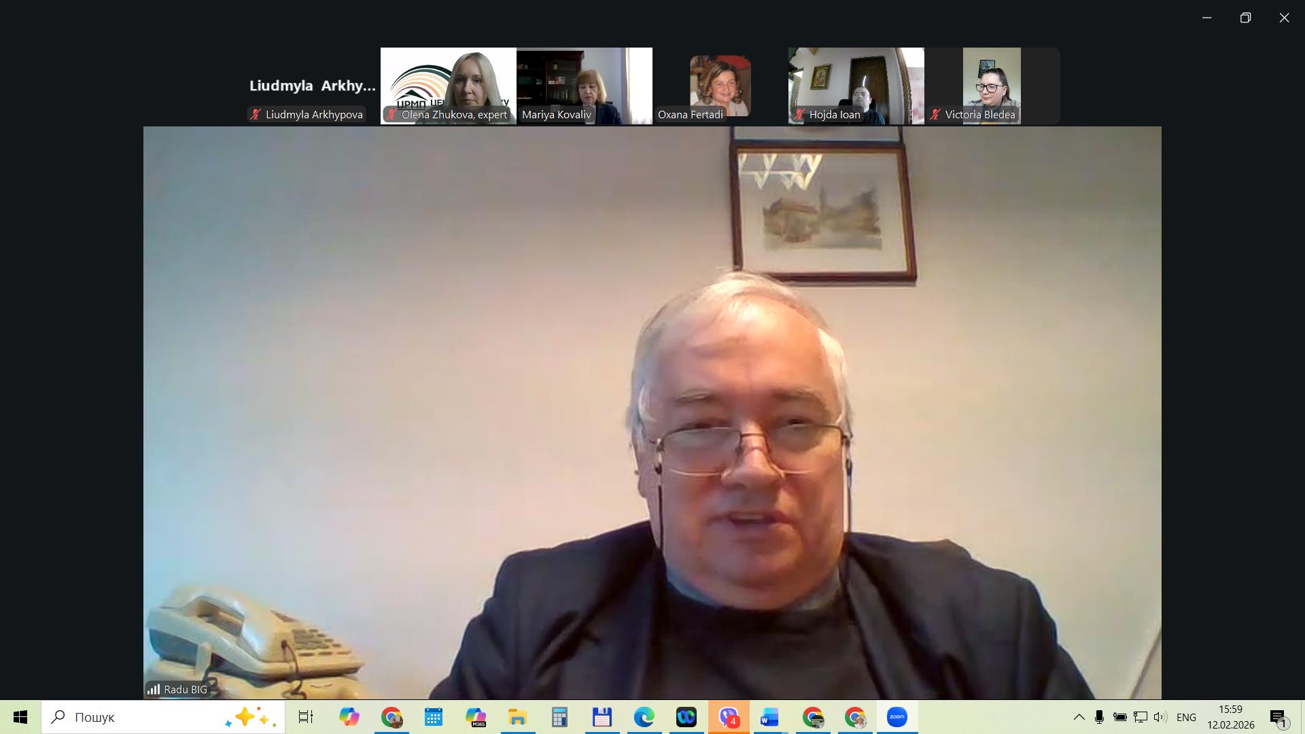
Task: Open Webex app from the taskbar
Action: [686, 717]
